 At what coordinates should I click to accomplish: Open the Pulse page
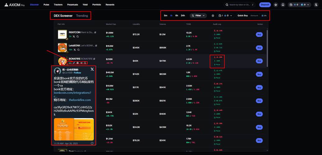point(46,5)
